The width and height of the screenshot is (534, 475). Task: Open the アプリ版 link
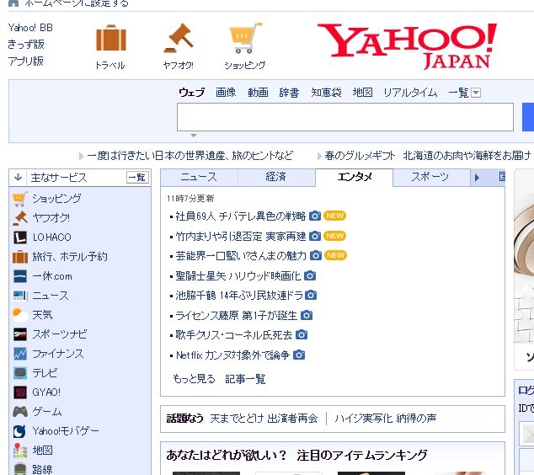[x=26, y=61]
